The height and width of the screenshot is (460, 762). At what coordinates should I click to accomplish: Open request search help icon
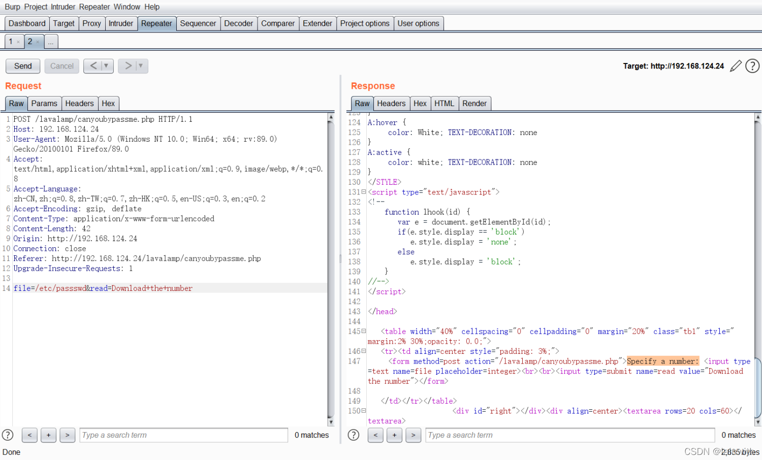(8, 435)
